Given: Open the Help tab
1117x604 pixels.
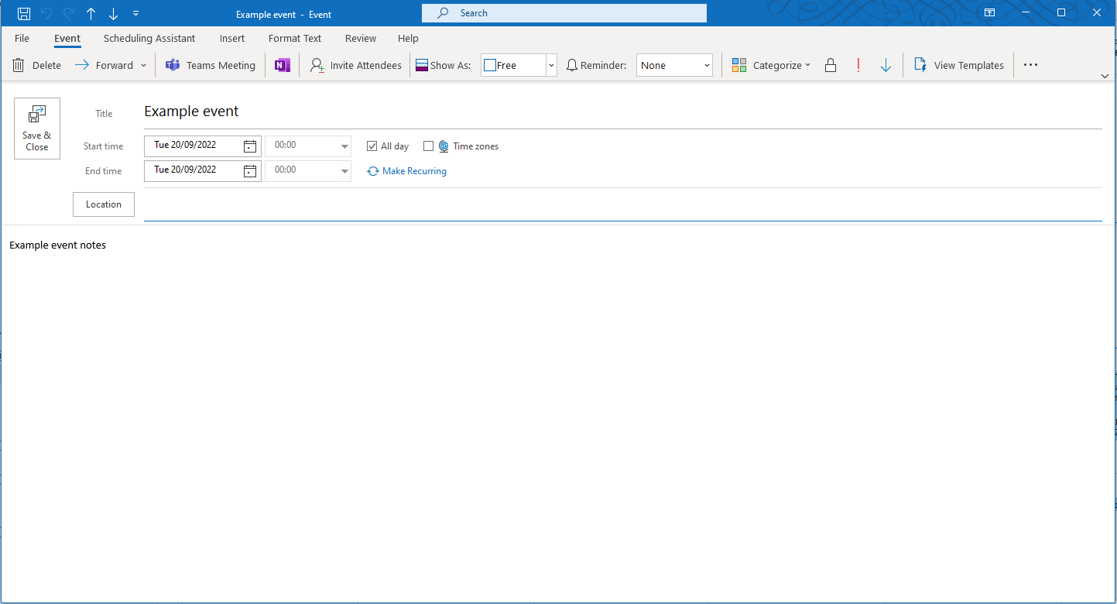Looking at the screenshot, I should [x=408, y=38].
